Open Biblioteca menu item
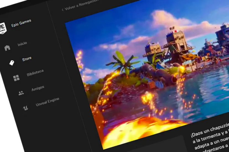229x152 pixels. [x=35, y=73]
